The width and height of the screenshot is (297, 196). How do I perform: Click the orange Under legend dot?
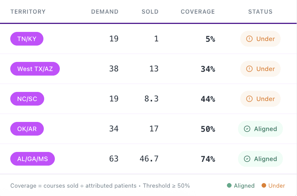(264, 186)
